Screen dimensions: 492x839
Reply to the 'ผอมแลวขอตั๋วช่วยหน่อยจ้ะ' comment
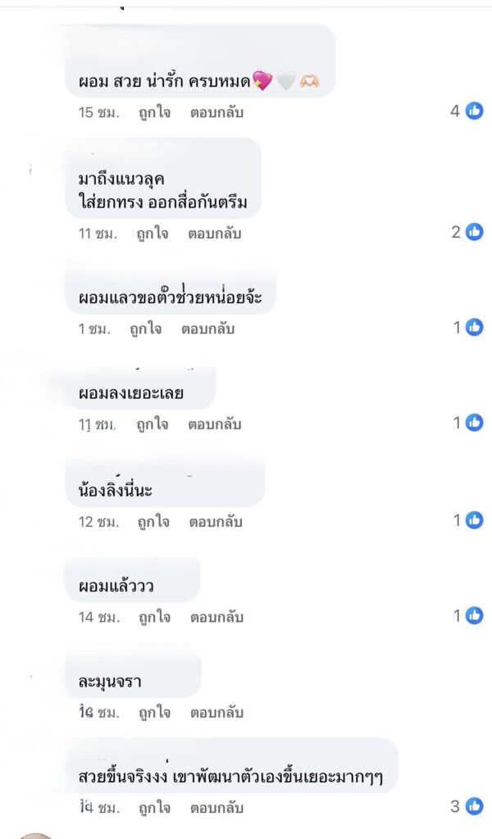point(208,329)
